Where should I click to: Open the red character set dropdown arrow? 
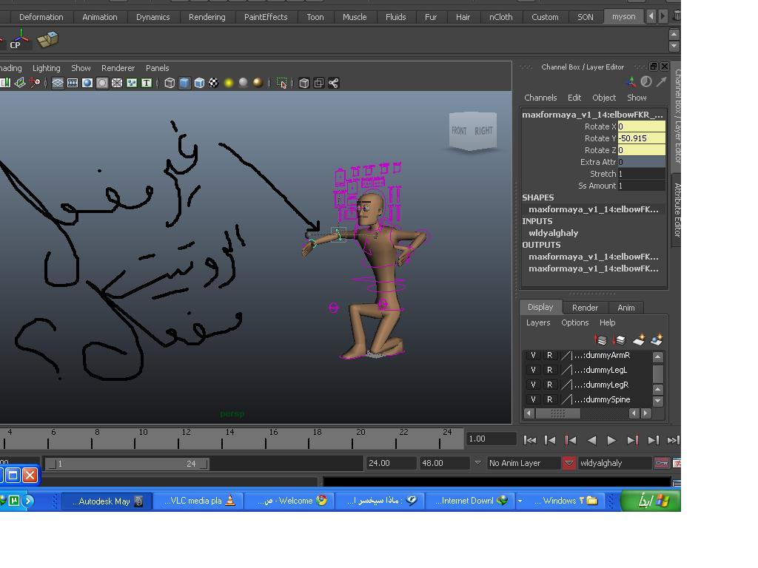coord(569,463)
